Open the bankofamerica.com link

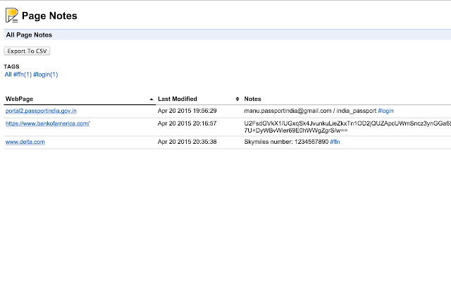pyautogui.click(x=47, y=123)
